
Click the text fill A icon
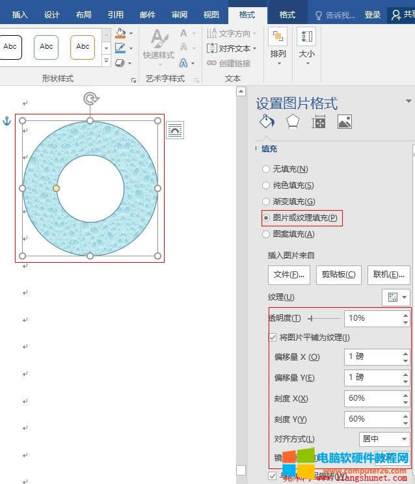coord(183,33)
